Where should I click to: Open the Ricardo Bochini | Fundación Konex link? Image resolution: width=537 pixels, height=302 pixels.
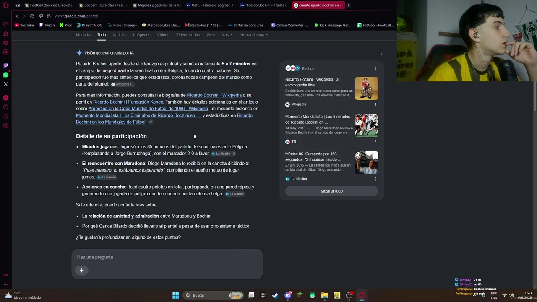pos(128,102)
